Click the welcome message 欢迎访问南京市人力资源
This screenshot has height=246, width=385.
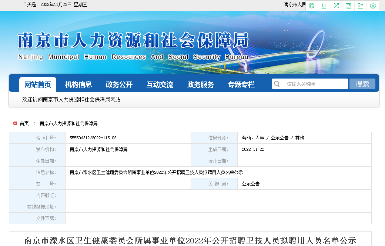(x=71, y=99)
